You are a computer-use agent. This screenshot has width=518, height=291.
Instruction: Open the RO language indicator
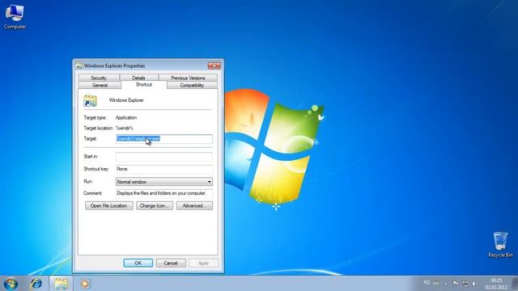tap(427, 283)
